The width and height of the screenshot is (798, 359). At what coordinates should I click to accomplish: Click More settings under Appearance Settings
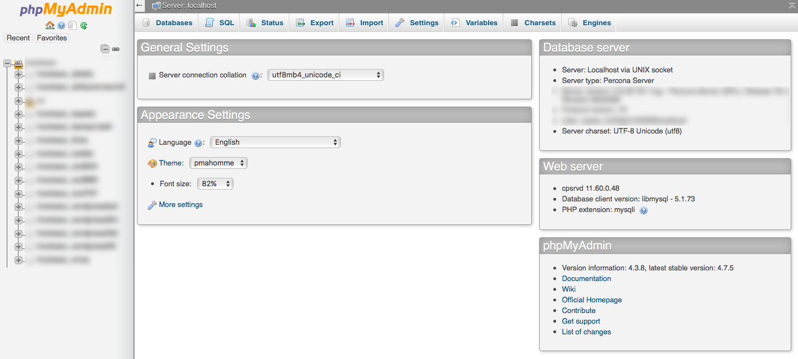pos(180,204)
